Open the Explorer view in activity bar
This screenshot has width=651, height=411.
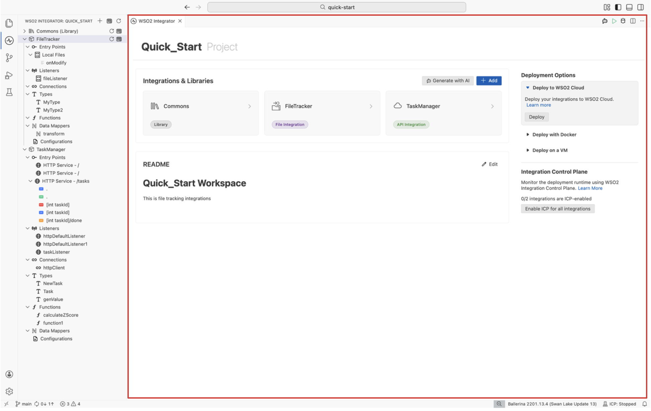(9, 23)
